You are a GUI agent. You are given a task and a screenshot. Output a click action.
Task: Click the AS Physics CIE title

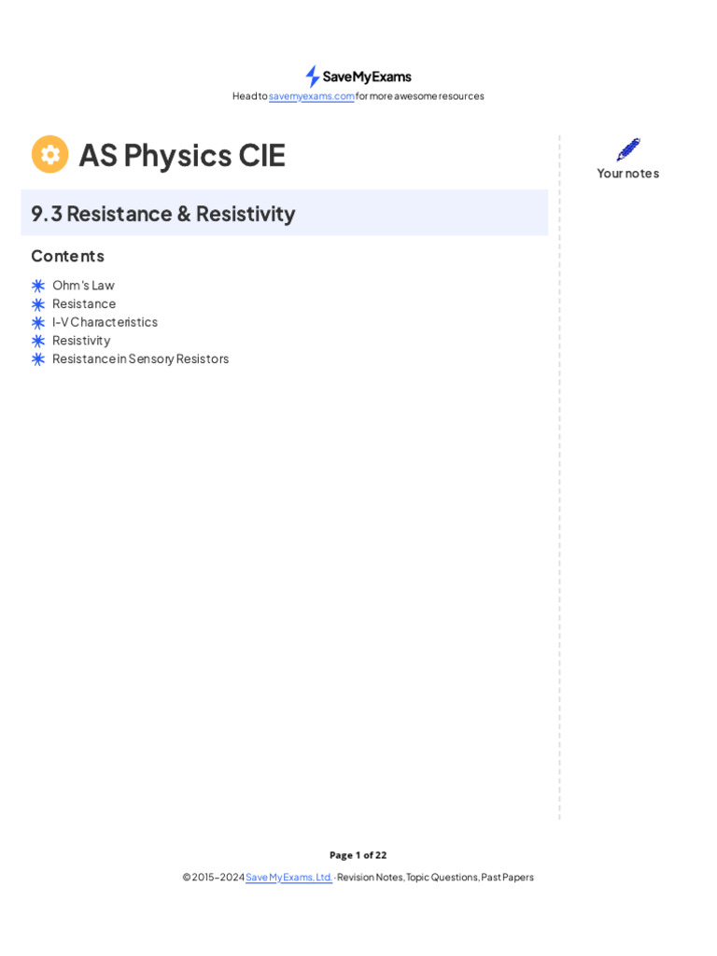click(x=182, y=155)
